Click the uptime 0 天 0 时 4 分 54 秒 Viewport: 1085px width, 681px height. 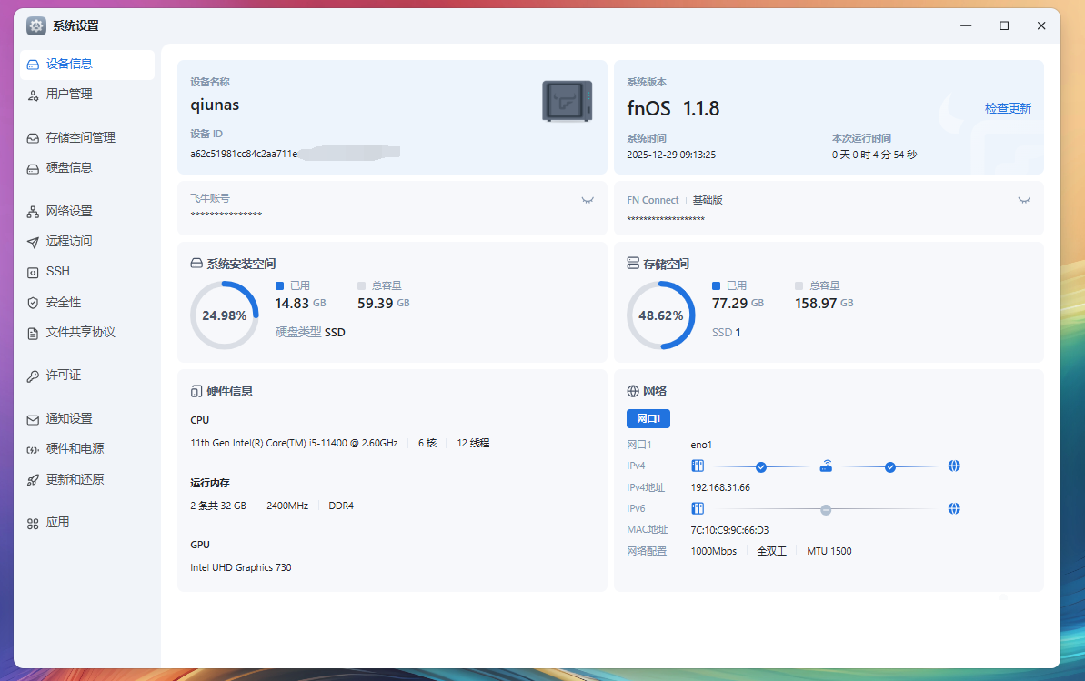pos(874,155)
